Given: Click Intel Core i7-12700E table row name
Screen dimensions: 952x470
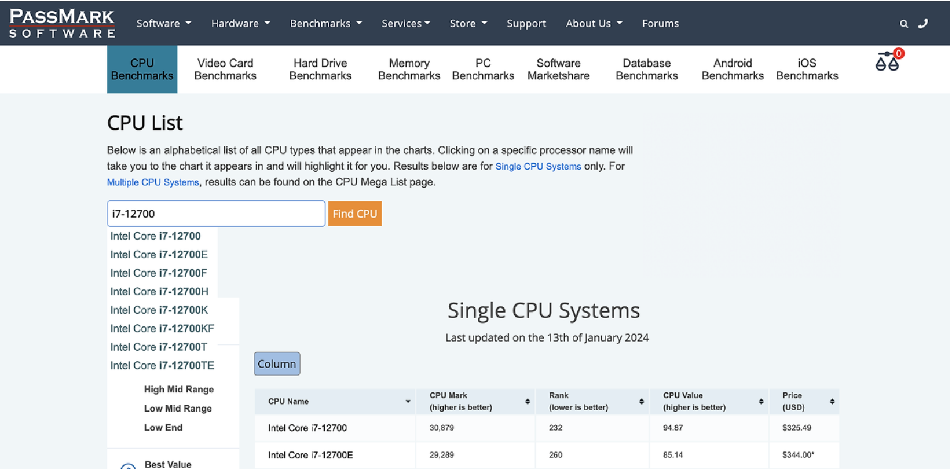Looking at the screenshot, I should 311,456.
